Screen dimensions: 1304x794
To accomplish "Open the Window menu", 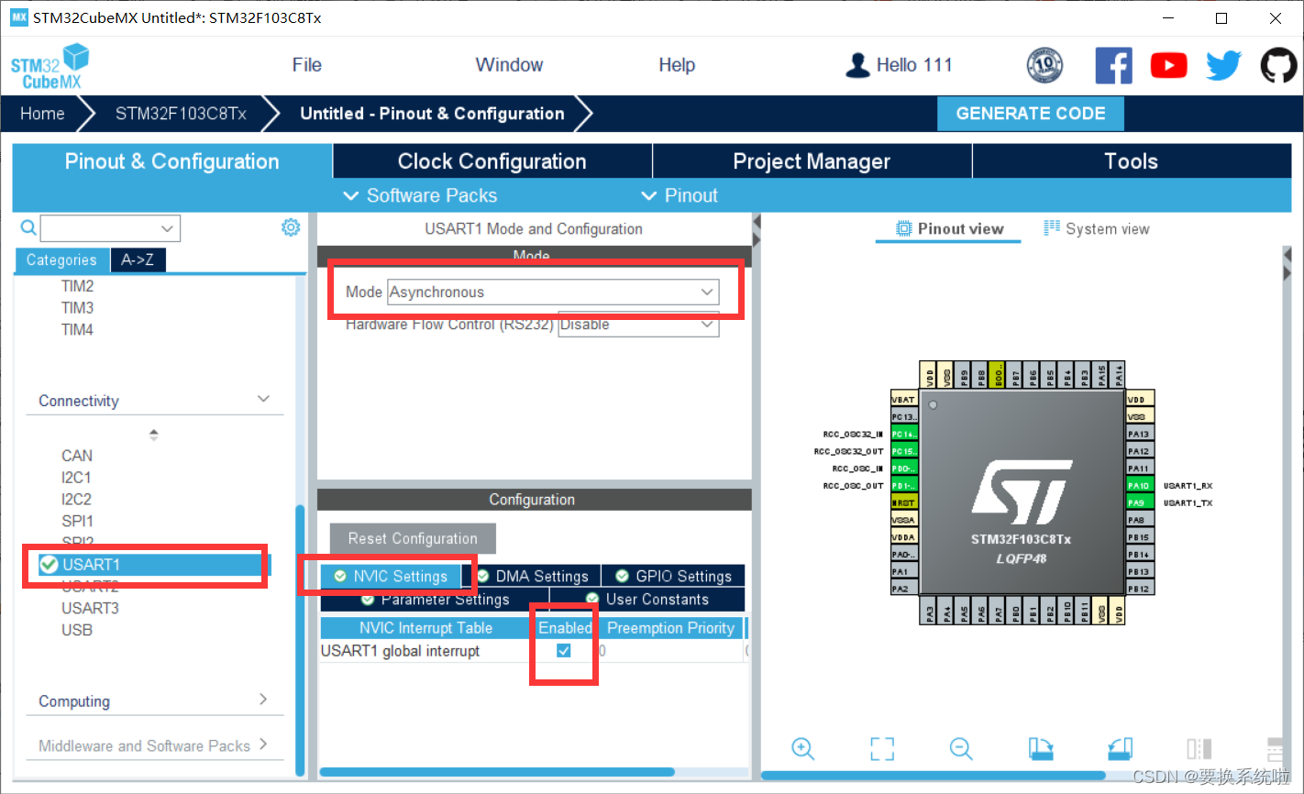I will pyautogui.click(x=509, y=65).
